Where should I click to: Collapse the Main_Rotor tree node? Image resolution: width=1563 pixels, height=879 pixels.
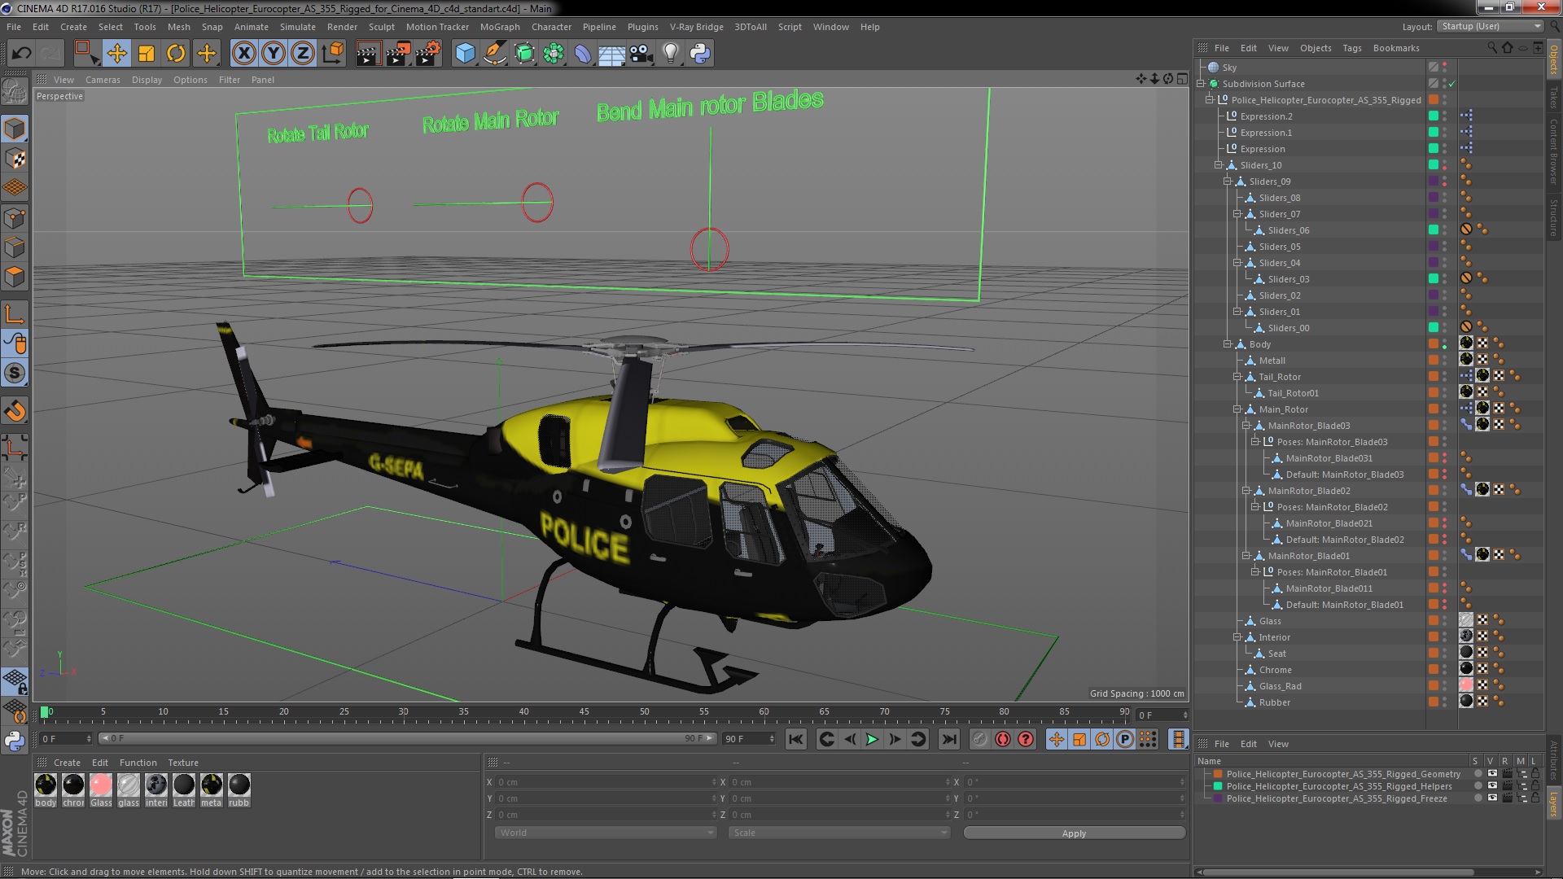(x=1237, y=409)
